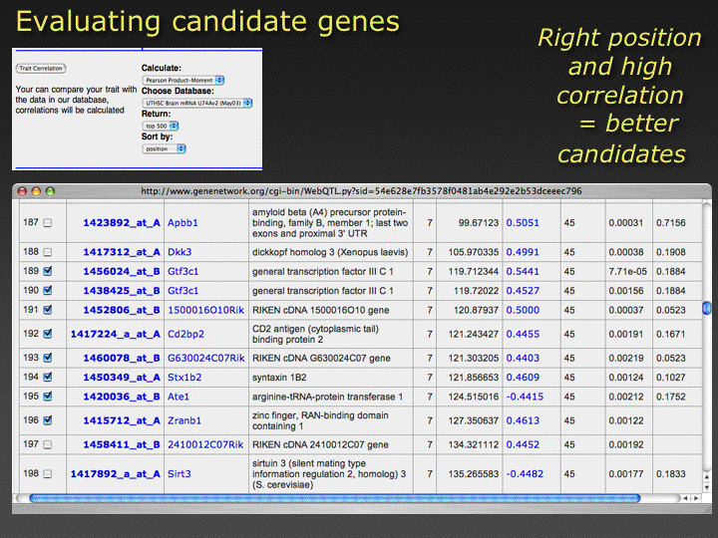Open the Gtf3c1 gene link in row 189
Viewport: 718px width, 538px height.
coord(182,271)
